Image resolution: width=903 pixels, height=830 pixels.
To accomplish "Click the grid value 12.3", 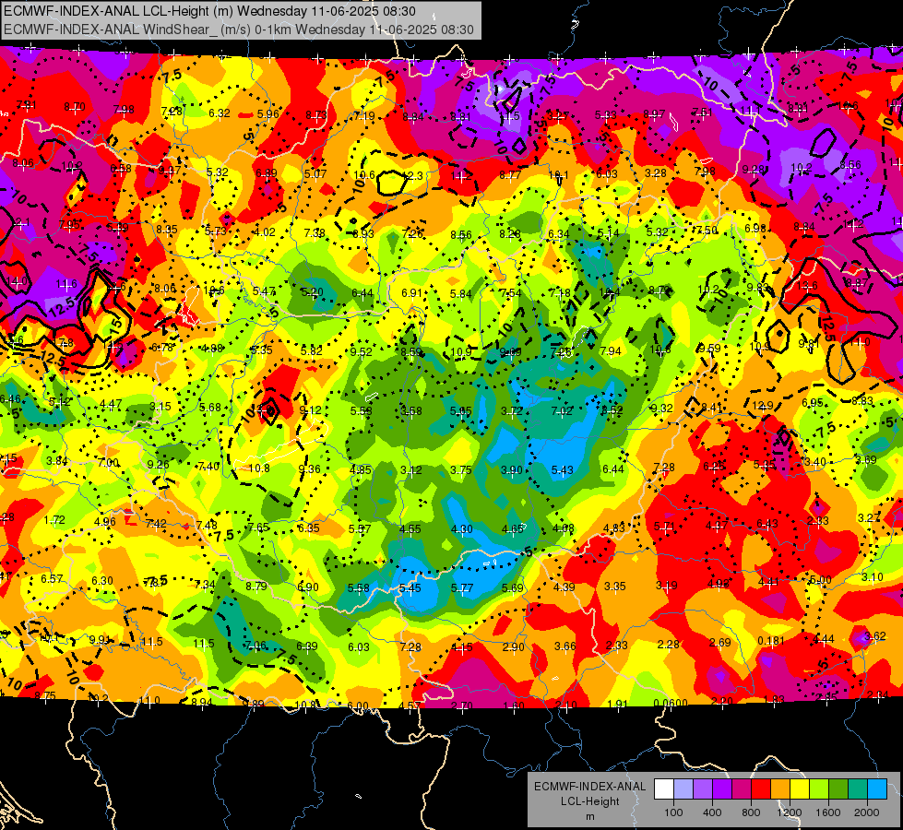I will [412, 176].
